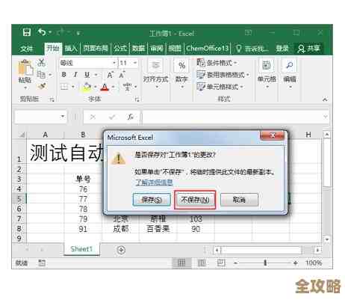Screen dimensions: 345x300
Task: Open the learn more details (了解详细信息) link
Action: coord(154,183)
